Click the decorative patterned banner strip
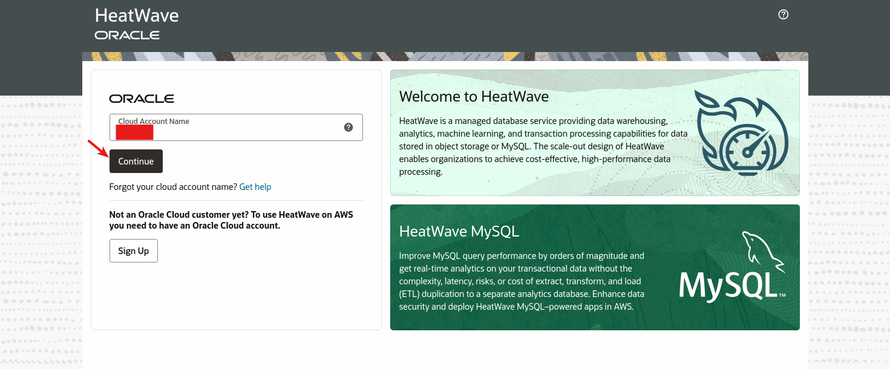 pos(445,56)
